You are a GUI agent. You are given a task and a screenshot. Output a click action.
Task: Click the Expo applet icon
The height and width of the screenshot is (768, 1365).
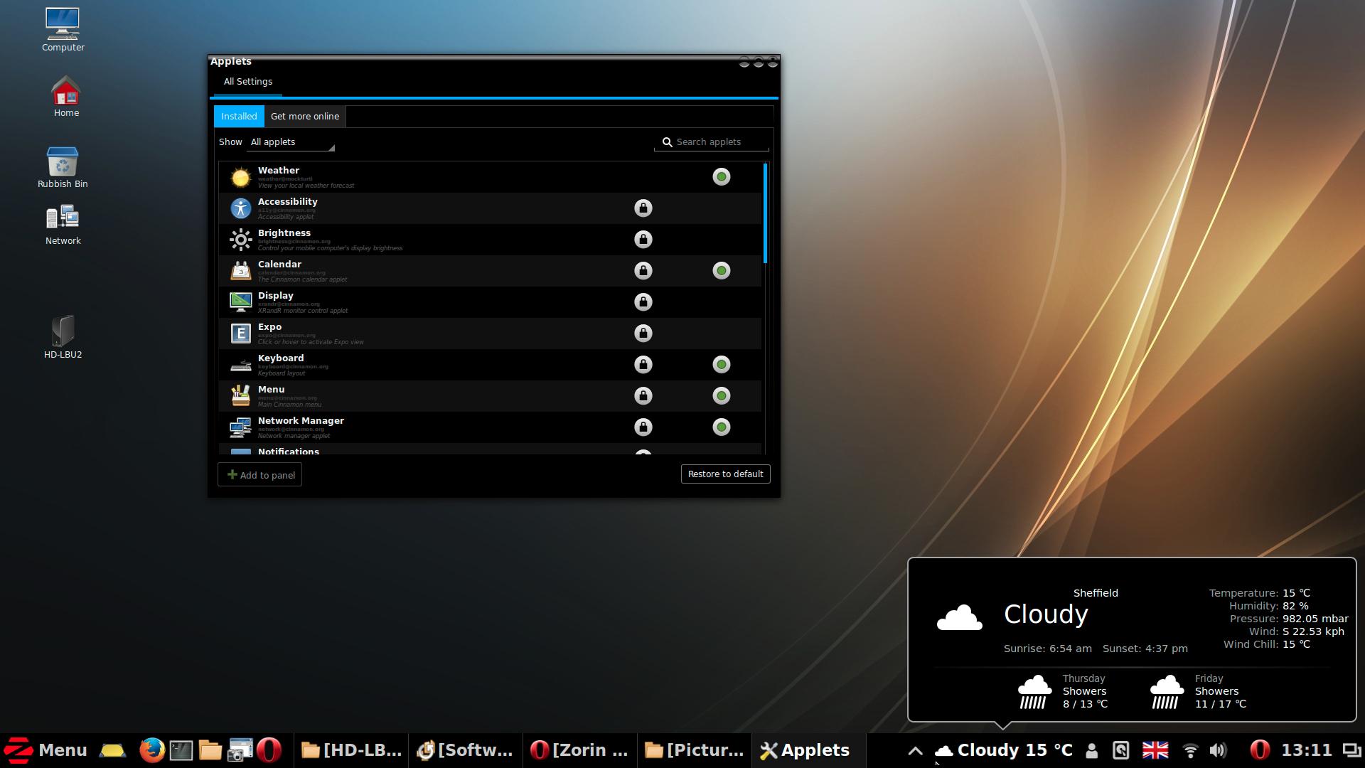tap(240, 334)
